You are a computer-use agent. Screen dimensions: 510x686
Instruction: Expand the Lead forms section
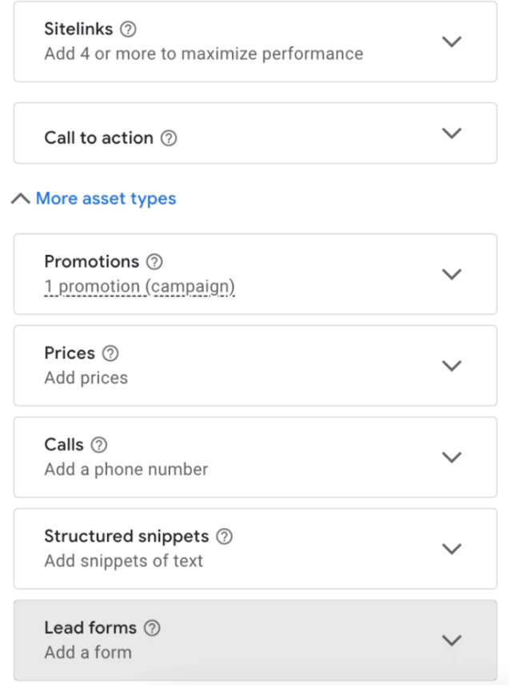point(452,640)
